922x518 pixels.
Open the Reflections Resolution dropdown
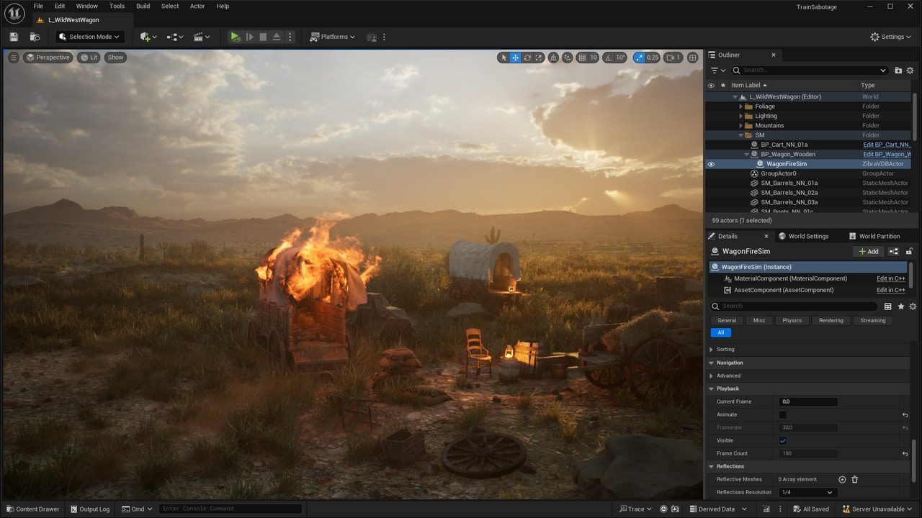click(x=807, y=492)
